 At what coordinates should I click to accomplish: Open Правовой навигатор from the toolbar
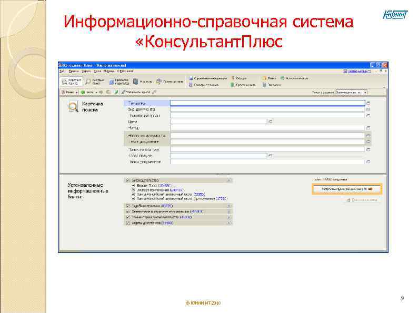[x=119, y=82]
